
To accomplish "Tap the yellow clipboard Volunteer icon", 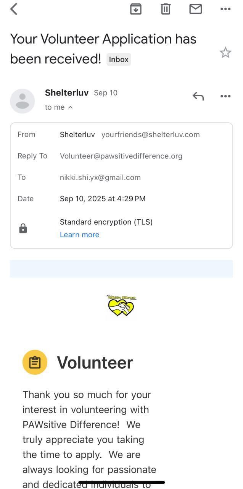I will [x=35, y=362].
